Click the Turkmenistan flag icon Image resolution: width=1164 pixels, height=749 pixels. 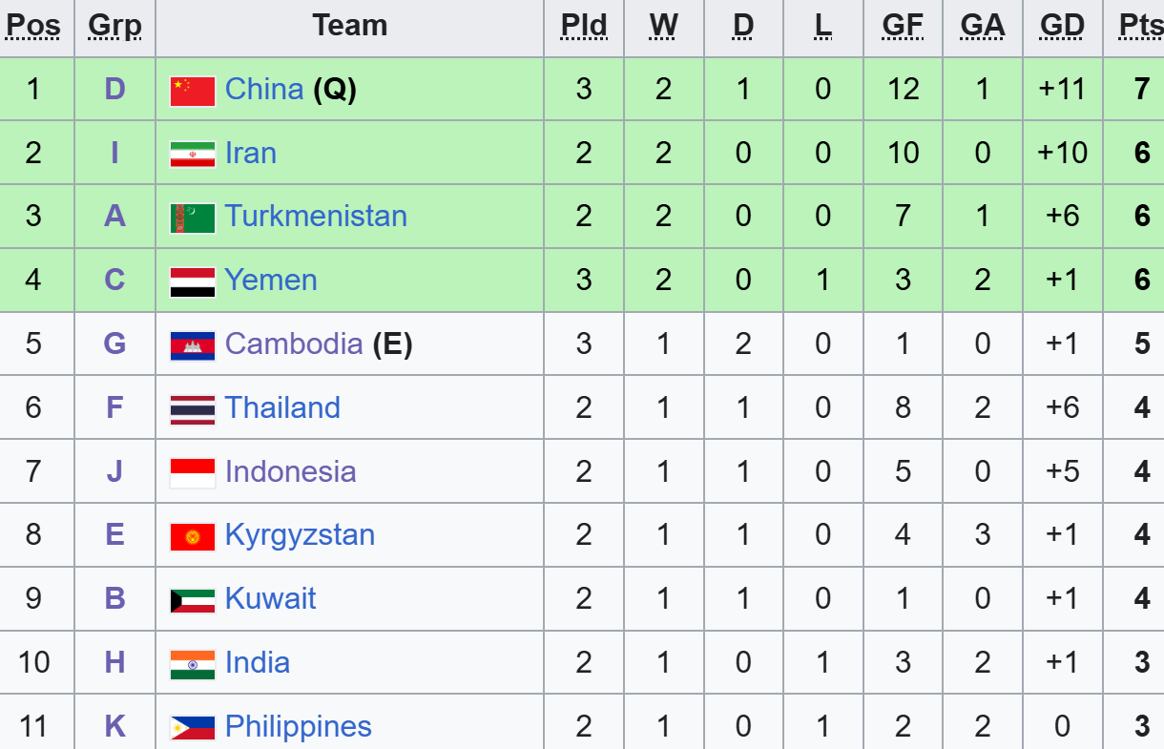point(193,218)
